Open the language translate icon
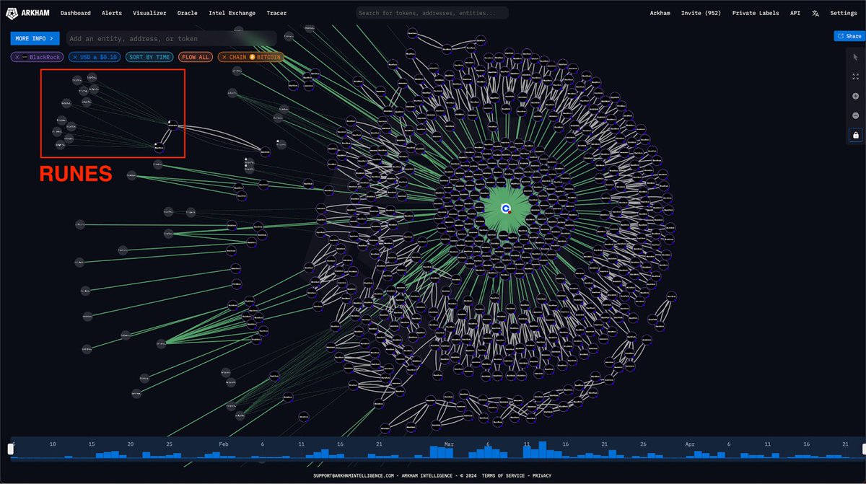Image resolution: width=866 pixels, height=484 pixels. (x=815, y=13)
